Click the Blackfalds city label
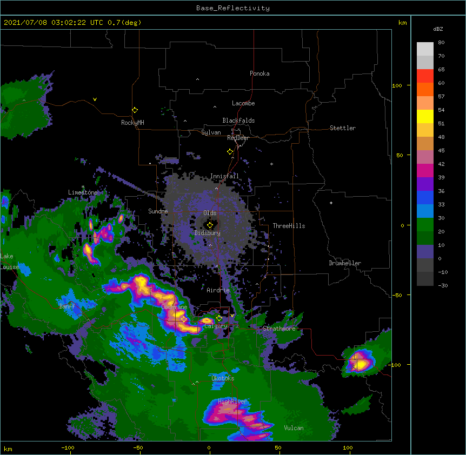This screenshot has width=466, height=455. click(238, 121)
